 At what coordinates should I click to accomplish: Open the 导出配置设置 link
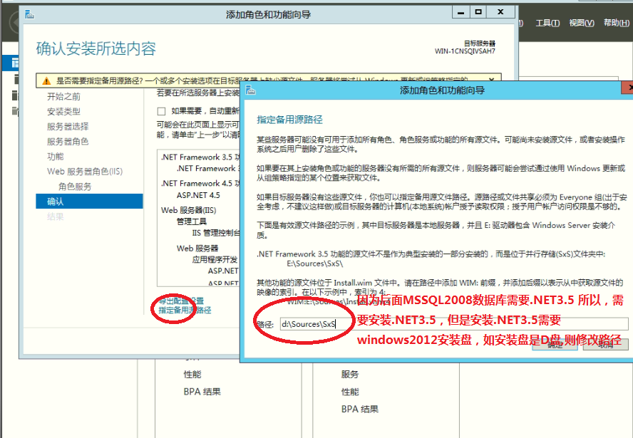[181, 301]
